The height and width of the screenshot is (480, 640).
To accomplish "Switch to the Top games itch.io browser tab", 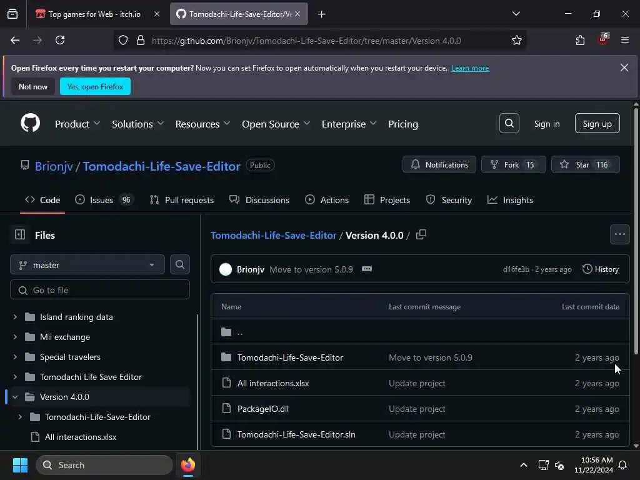I will coord(97,14).
